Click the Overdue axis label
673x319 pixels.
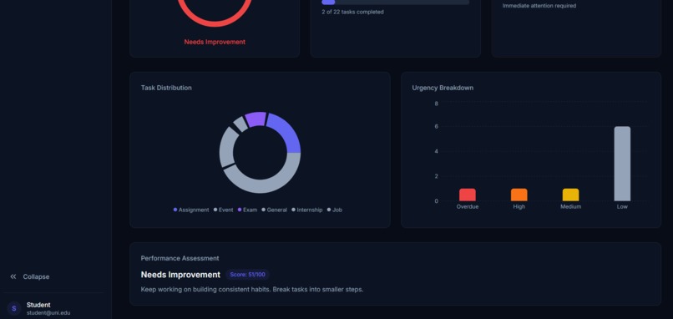[468, 206]
